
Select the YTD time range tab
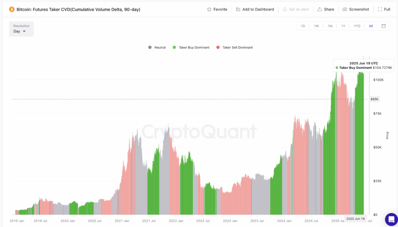(357, 26)
